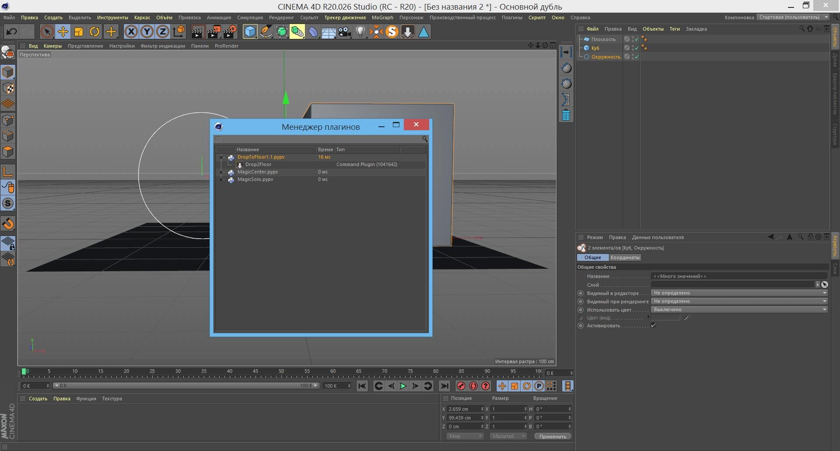Toggle Окружность enabled green checkmark
Viewport: 840px width, 451px height.
(x=637, y=57)
